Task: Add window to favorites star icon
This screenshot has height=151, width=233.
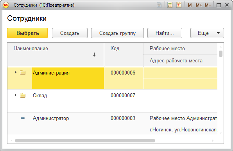Action: click(x=159, y=5)
